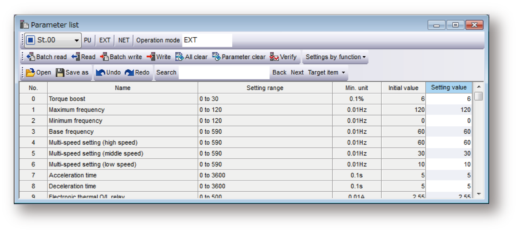
Task: Expand the St.00 station dropdown
Action: (x=77, y=40)
